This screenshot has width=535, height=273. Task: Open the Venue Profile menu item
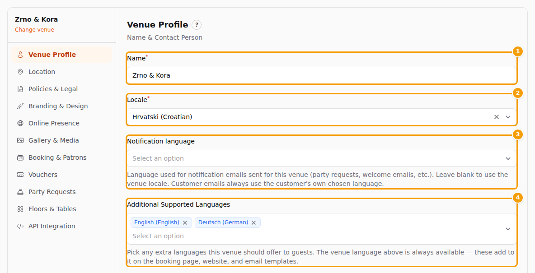coord(62,55)
